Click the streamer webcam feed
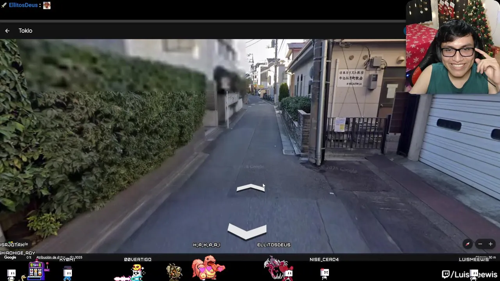This screenshot has height=281, width=500. point(453,47)
